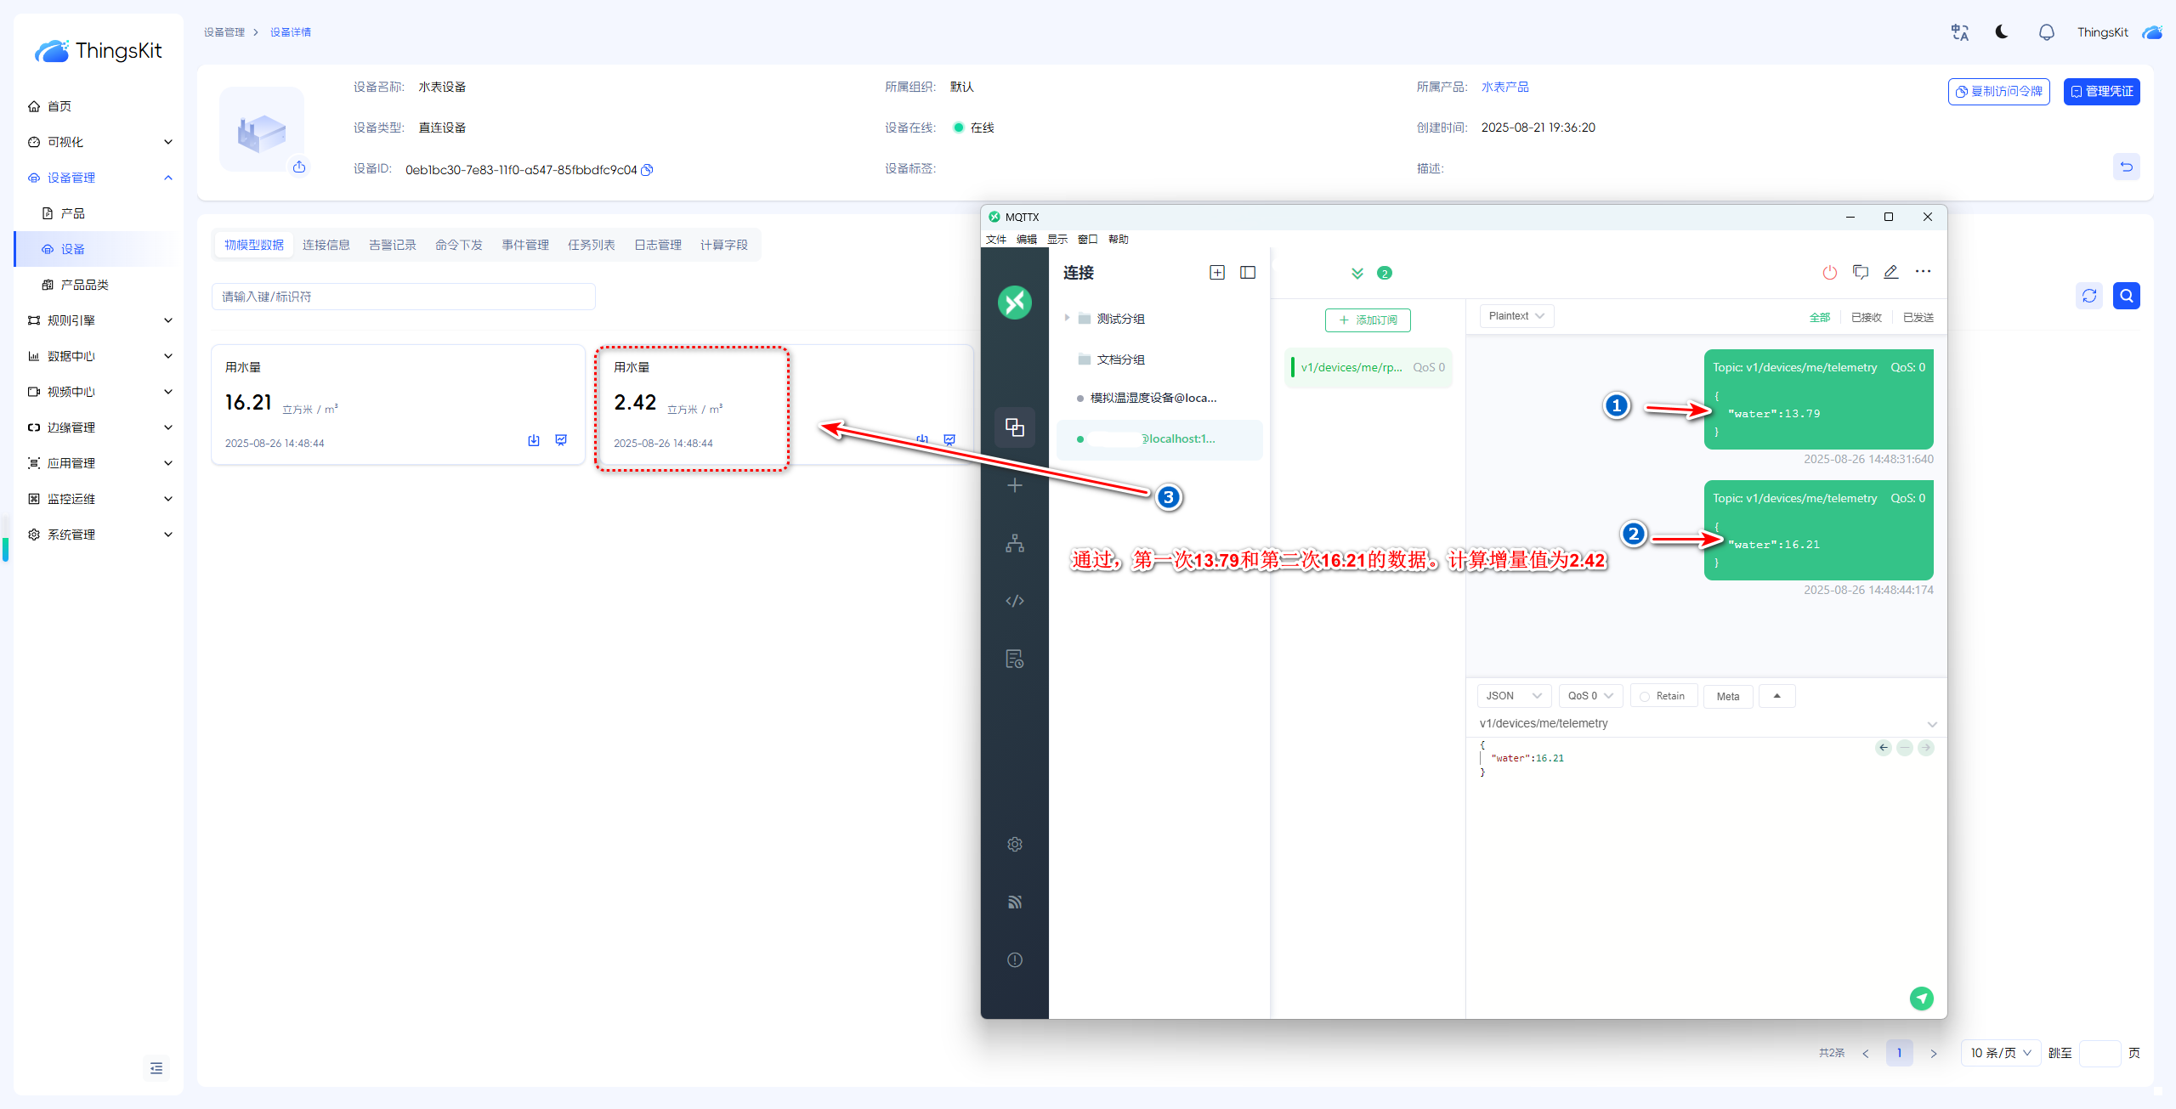Open the 编辑 menu in MQTTX
Viewport: 2176px width, 1109px height.
tap(1026, 240)
